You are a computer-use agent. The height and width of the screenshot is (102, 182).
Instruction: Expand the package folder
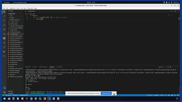12,18
